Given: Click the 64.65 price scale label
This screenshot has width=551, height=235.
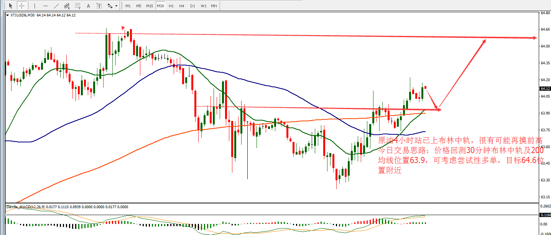Looking at the screenshot, I should tap(545, 29).
